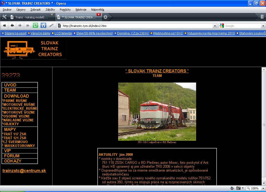Switch to Trainz - katalog modelů tab
The height and width of the screenshot is (192, 266).
(32, 17)
